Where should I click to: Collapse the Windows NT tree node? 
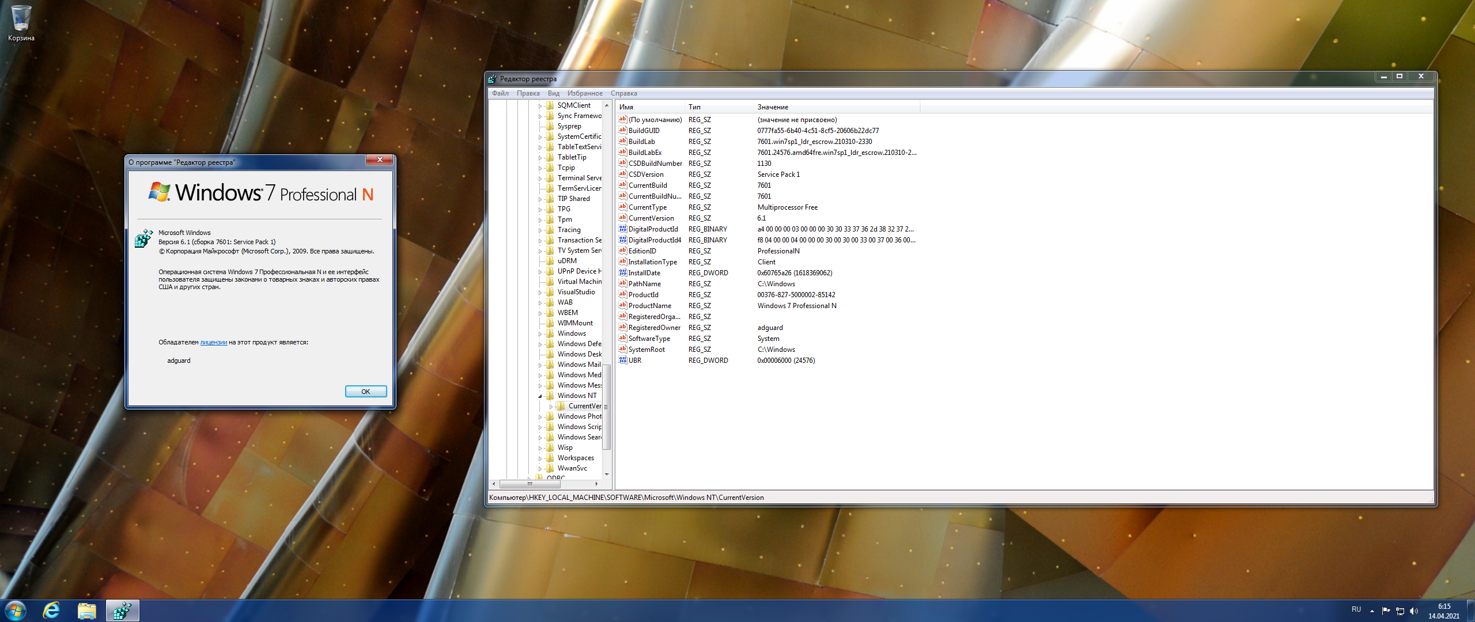[540, 396]
